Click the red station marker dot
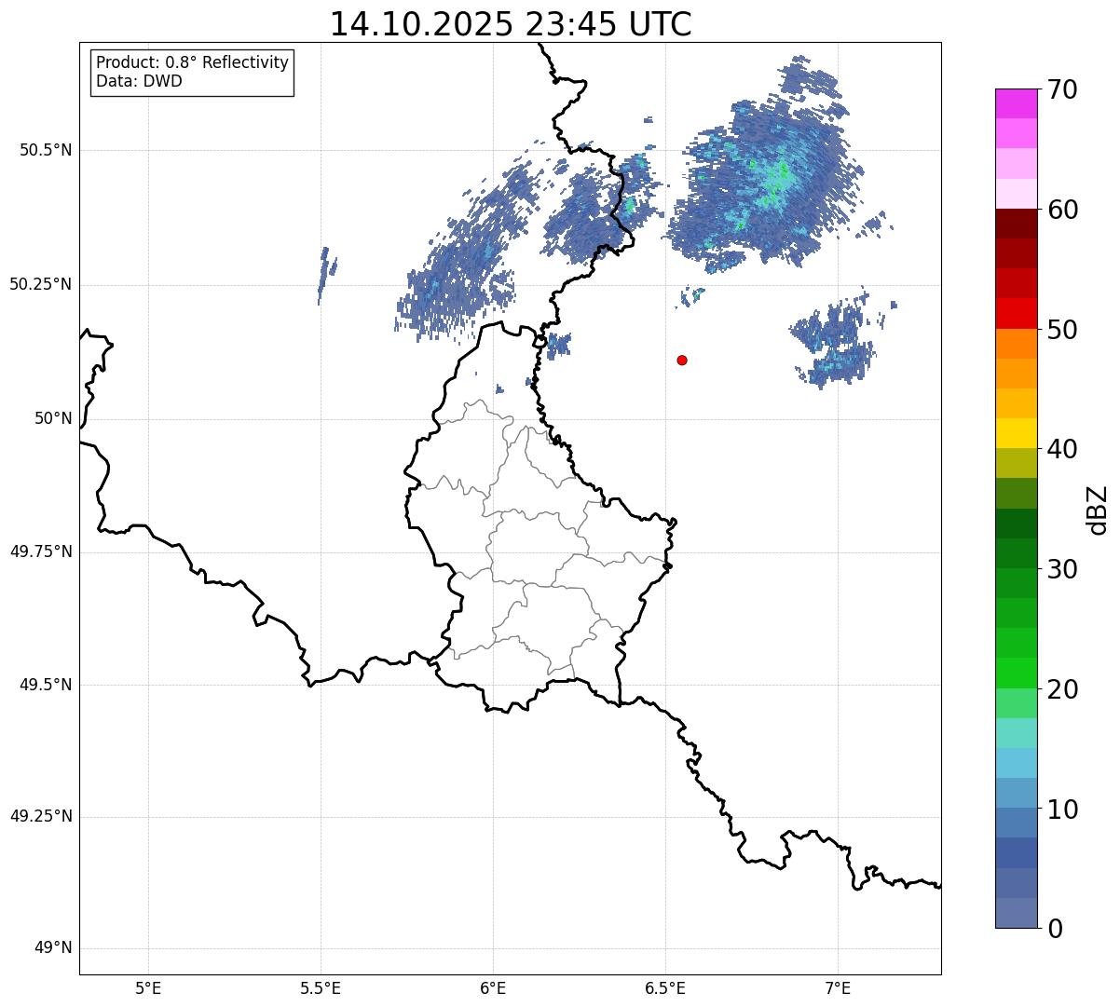The height and width of the screenshot is (1007, 1120). coord(682,360)
